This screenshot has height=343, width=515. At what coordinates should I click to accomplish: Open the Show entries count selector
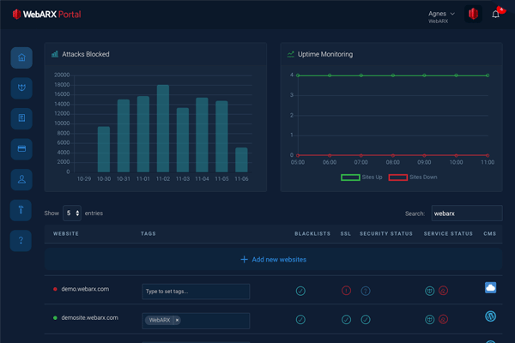(72, 213)
